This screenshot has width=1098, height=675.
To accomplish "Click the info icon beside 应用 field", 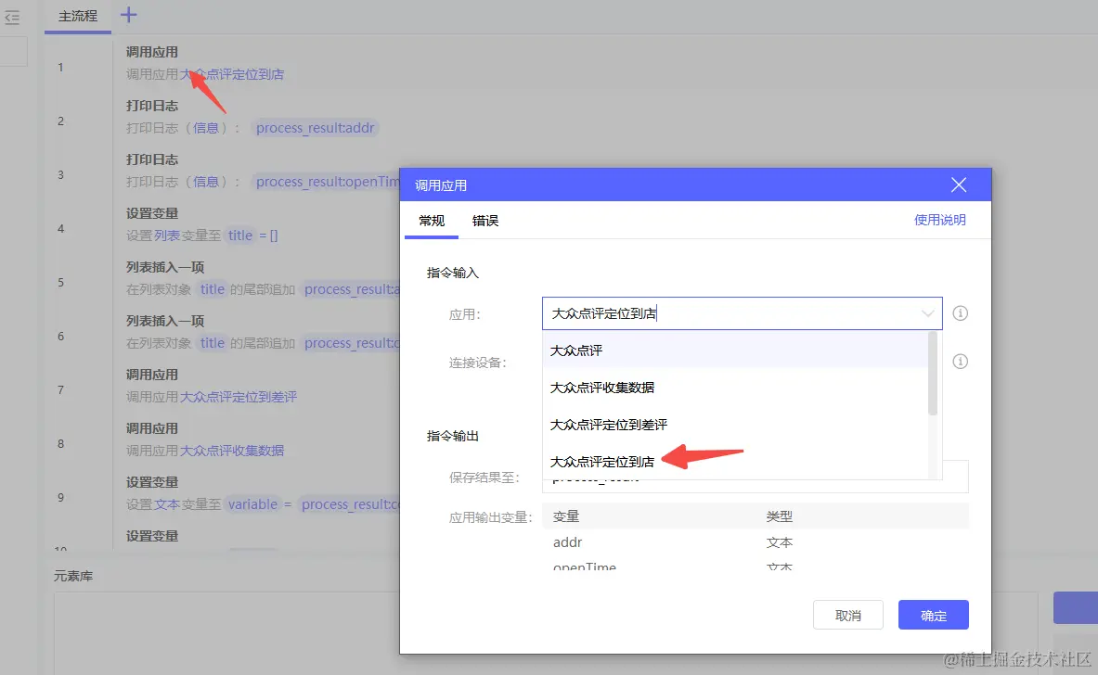I will 960,313.
